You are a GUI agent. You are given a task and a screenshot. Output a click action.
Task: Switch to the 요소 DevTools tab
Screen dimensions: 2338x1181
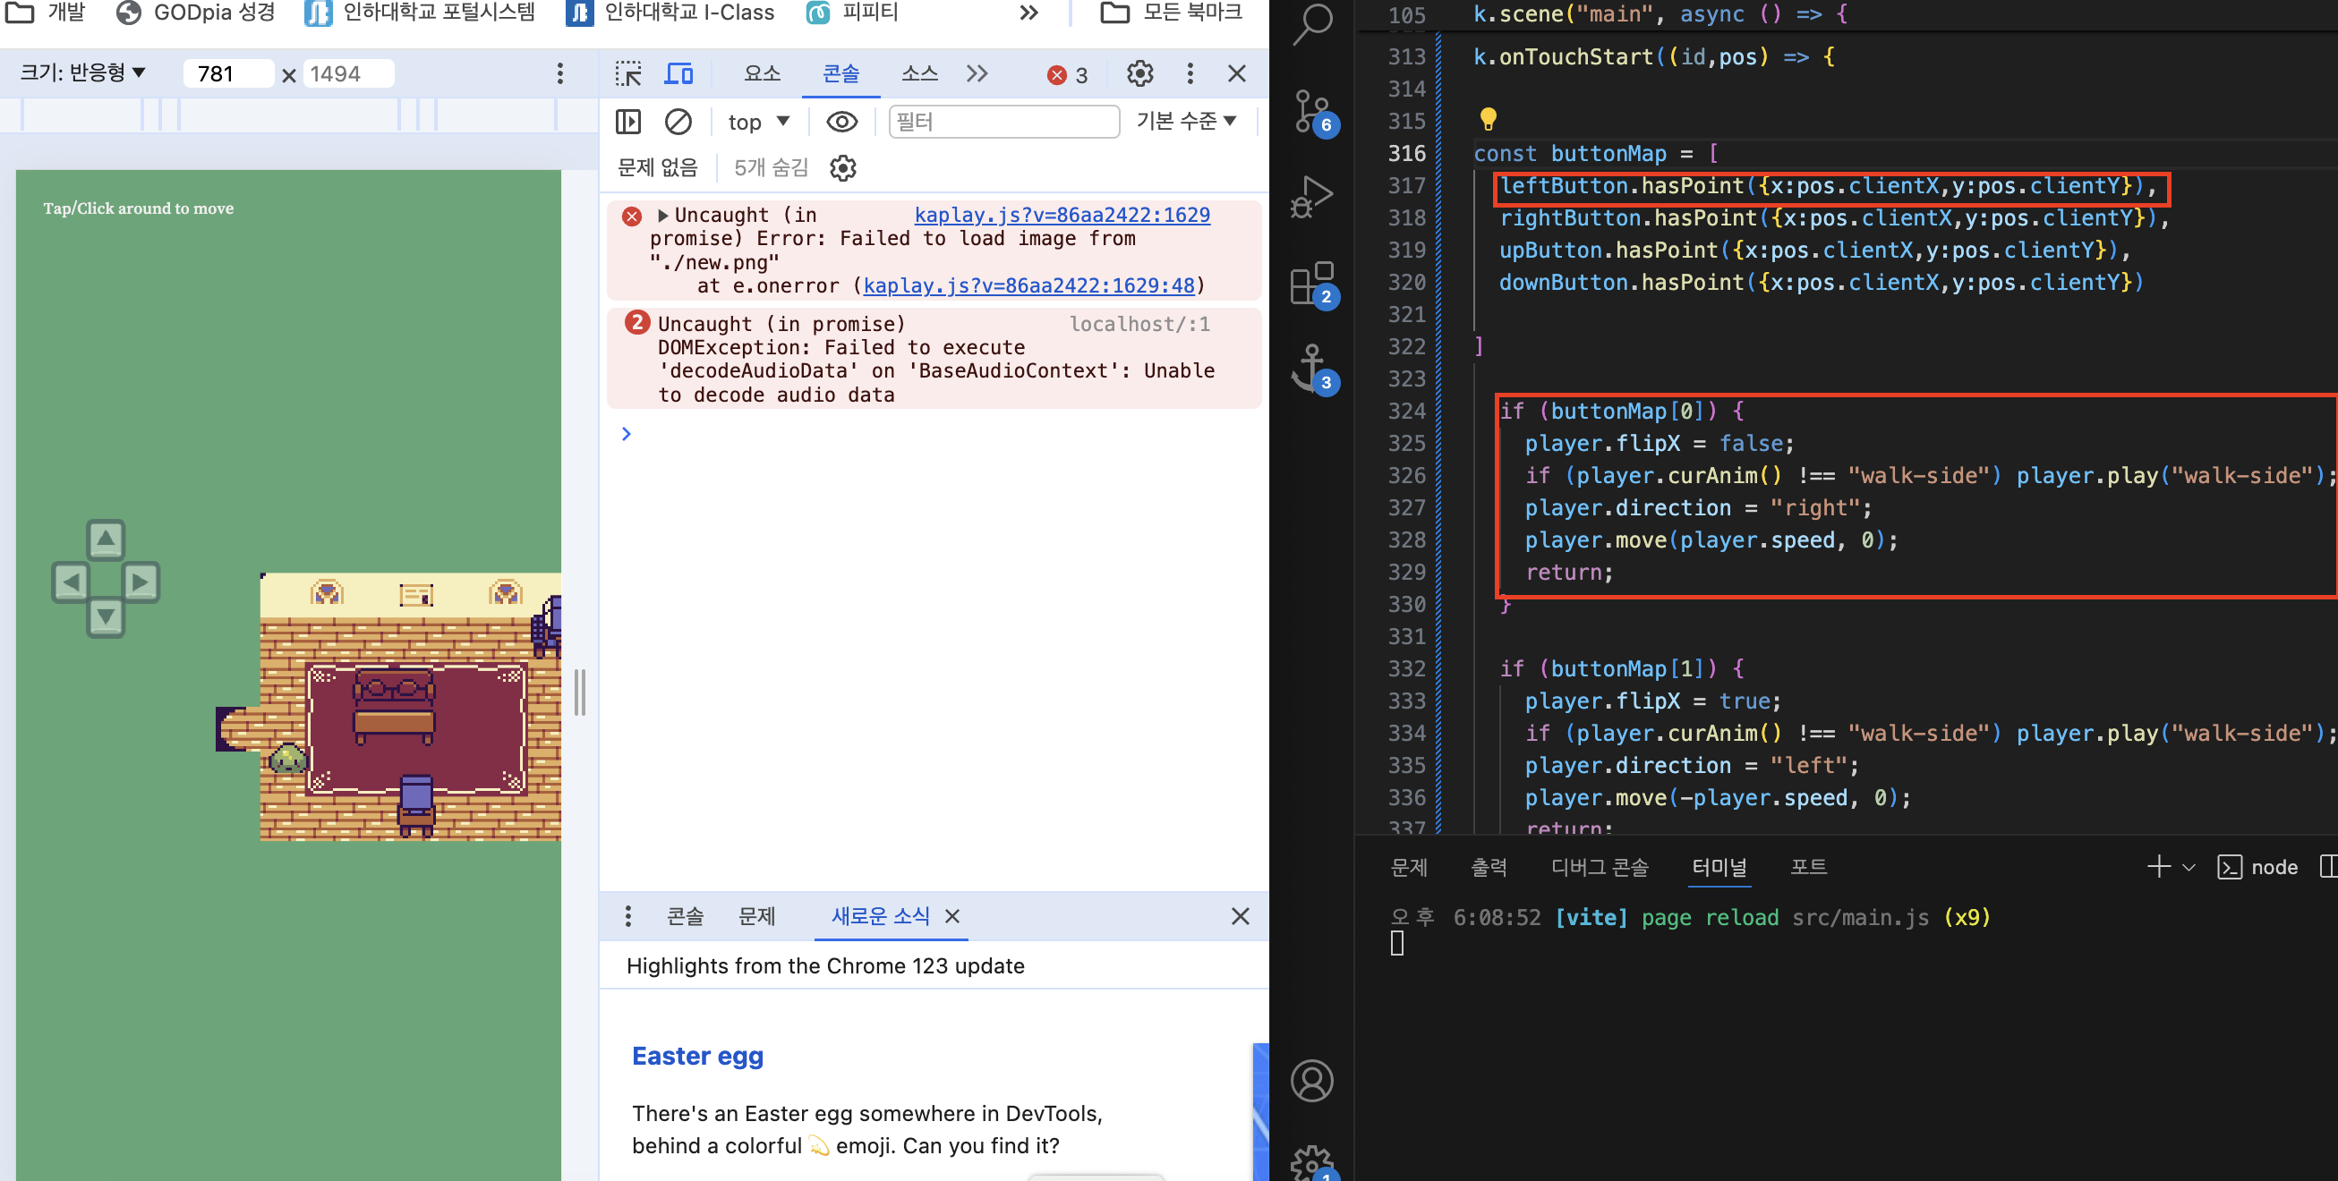[762, 73]
